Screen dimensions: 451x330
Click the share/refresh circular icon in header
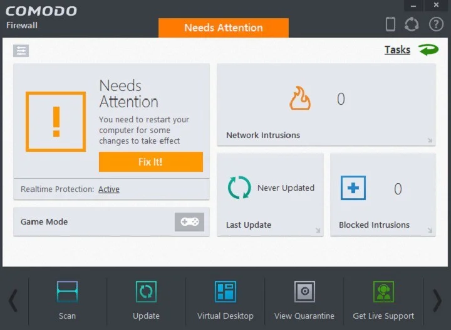[412, 24]
